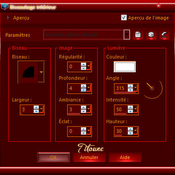Decrease the Hauteur value with the down arrow
175x175 pixels.
click(130, 133)
